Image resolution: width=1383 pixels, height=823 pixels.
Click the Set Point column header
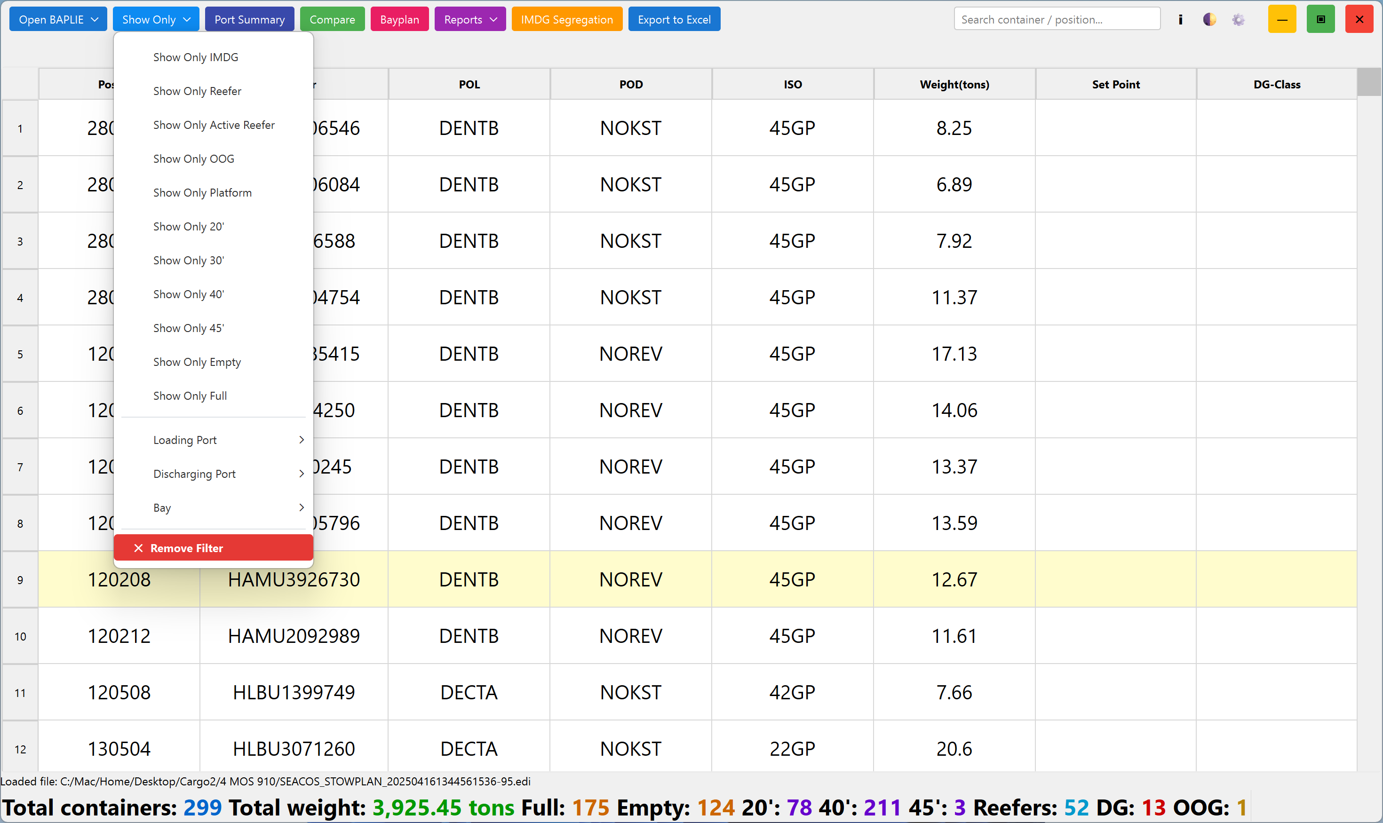(x=1116, y=84)
